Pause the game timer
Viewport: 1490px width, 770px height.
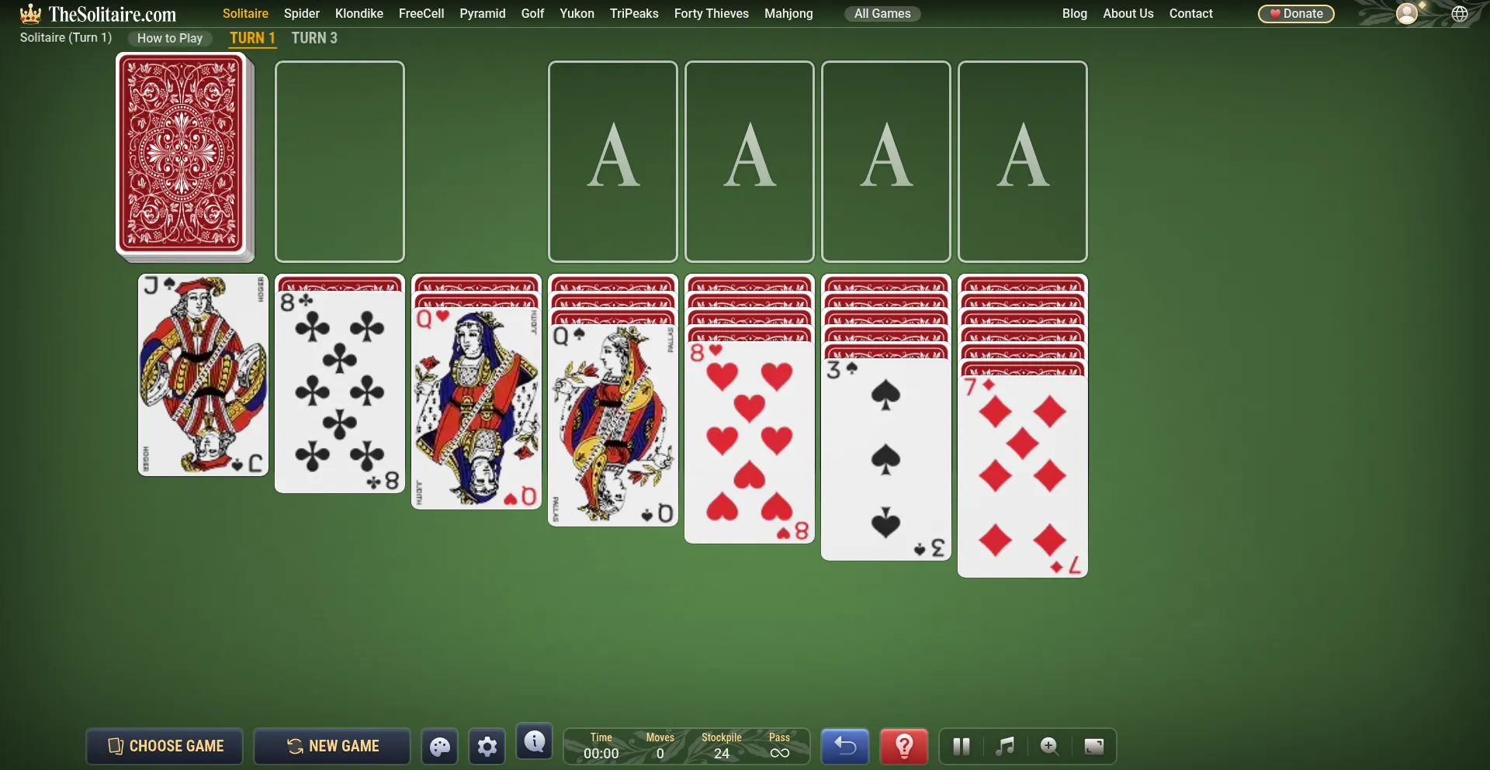962,747
